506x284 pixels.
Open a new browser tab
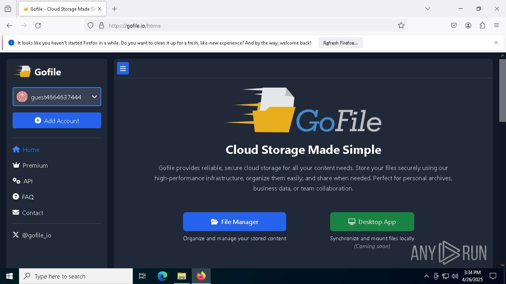coord(115,9)
